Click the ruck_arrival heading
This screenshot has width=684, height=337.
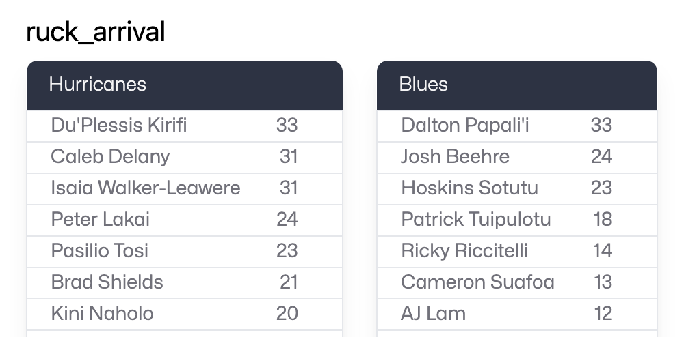(96, 32)
